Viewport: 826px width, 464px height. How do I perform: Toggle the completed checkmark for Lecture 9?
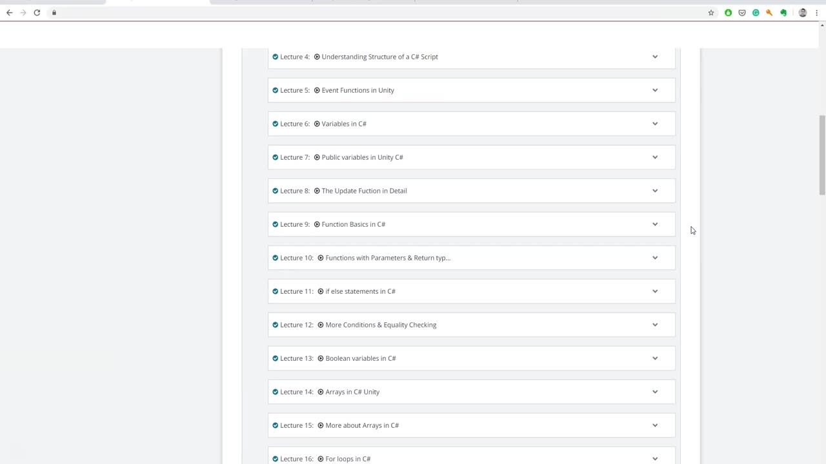point(276,224)
